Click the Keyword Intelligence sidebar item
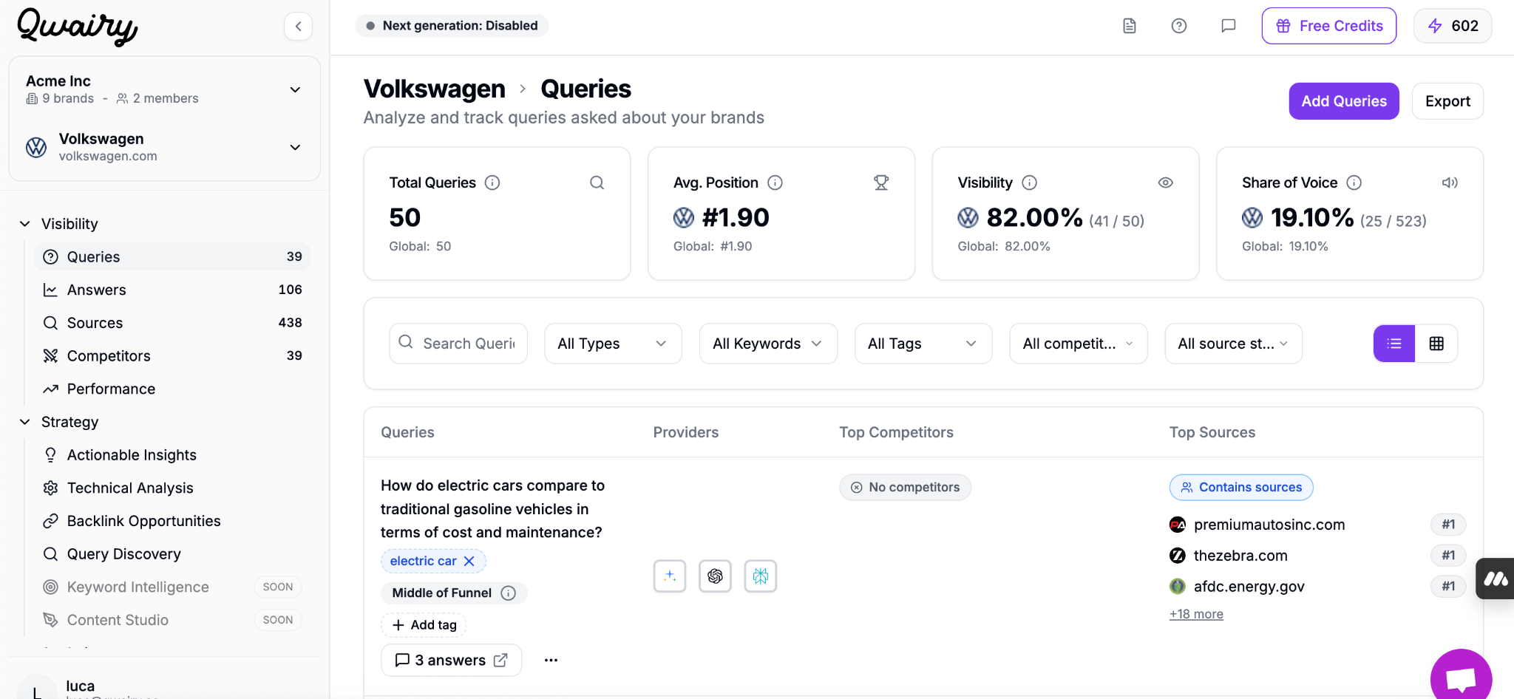Screen dimensions: 1514x699 172,587
